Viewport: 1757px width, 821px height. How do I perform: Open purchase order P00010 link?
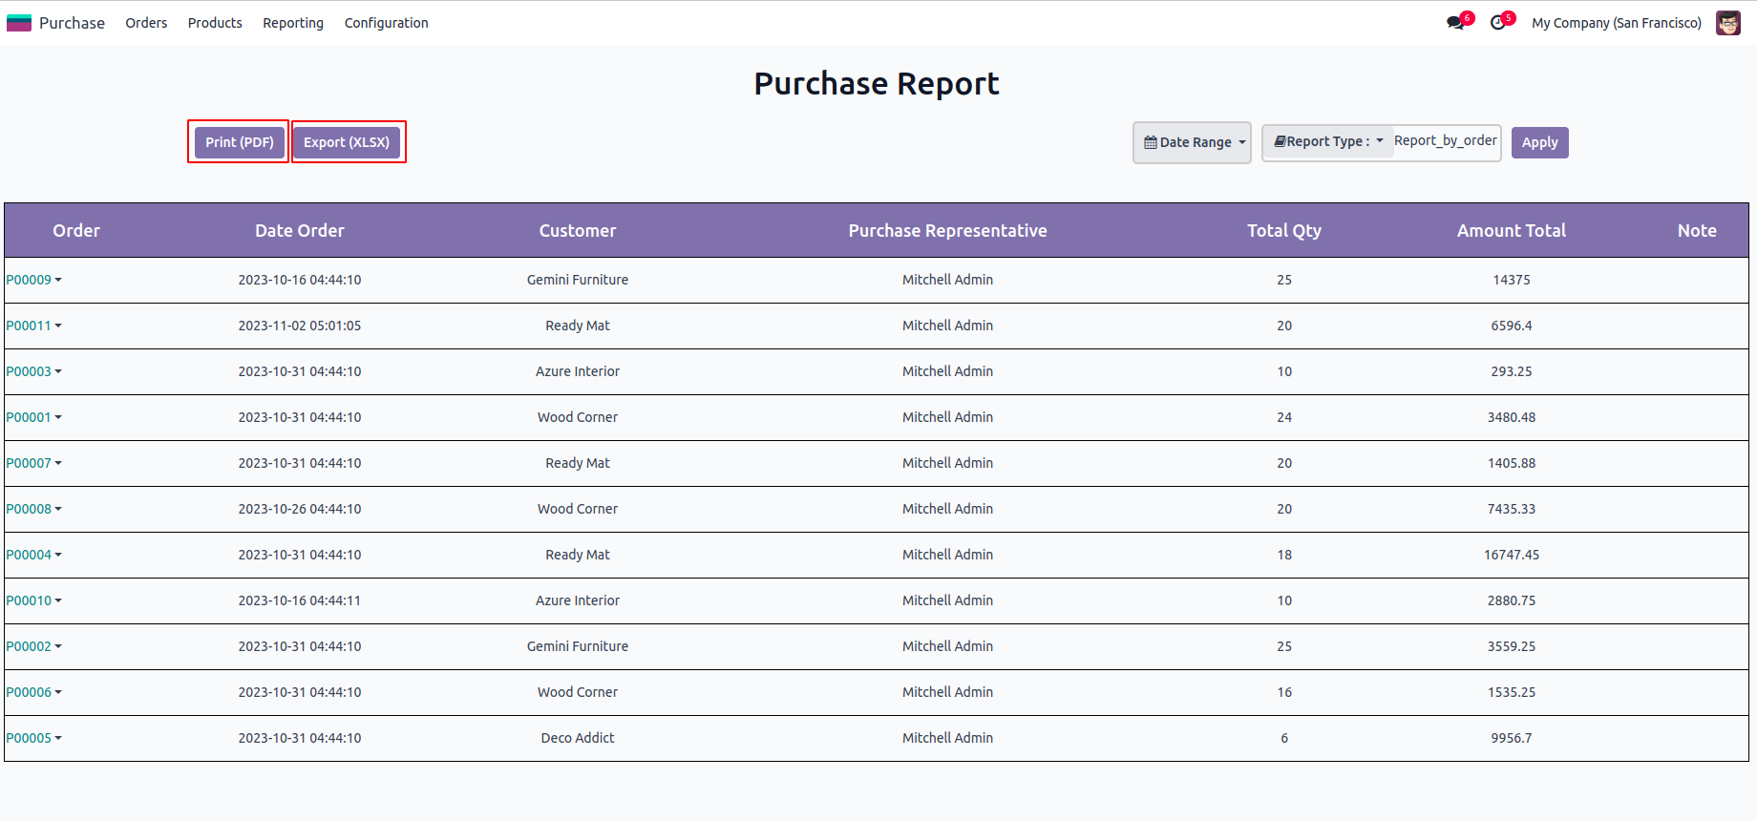point(29,600)
